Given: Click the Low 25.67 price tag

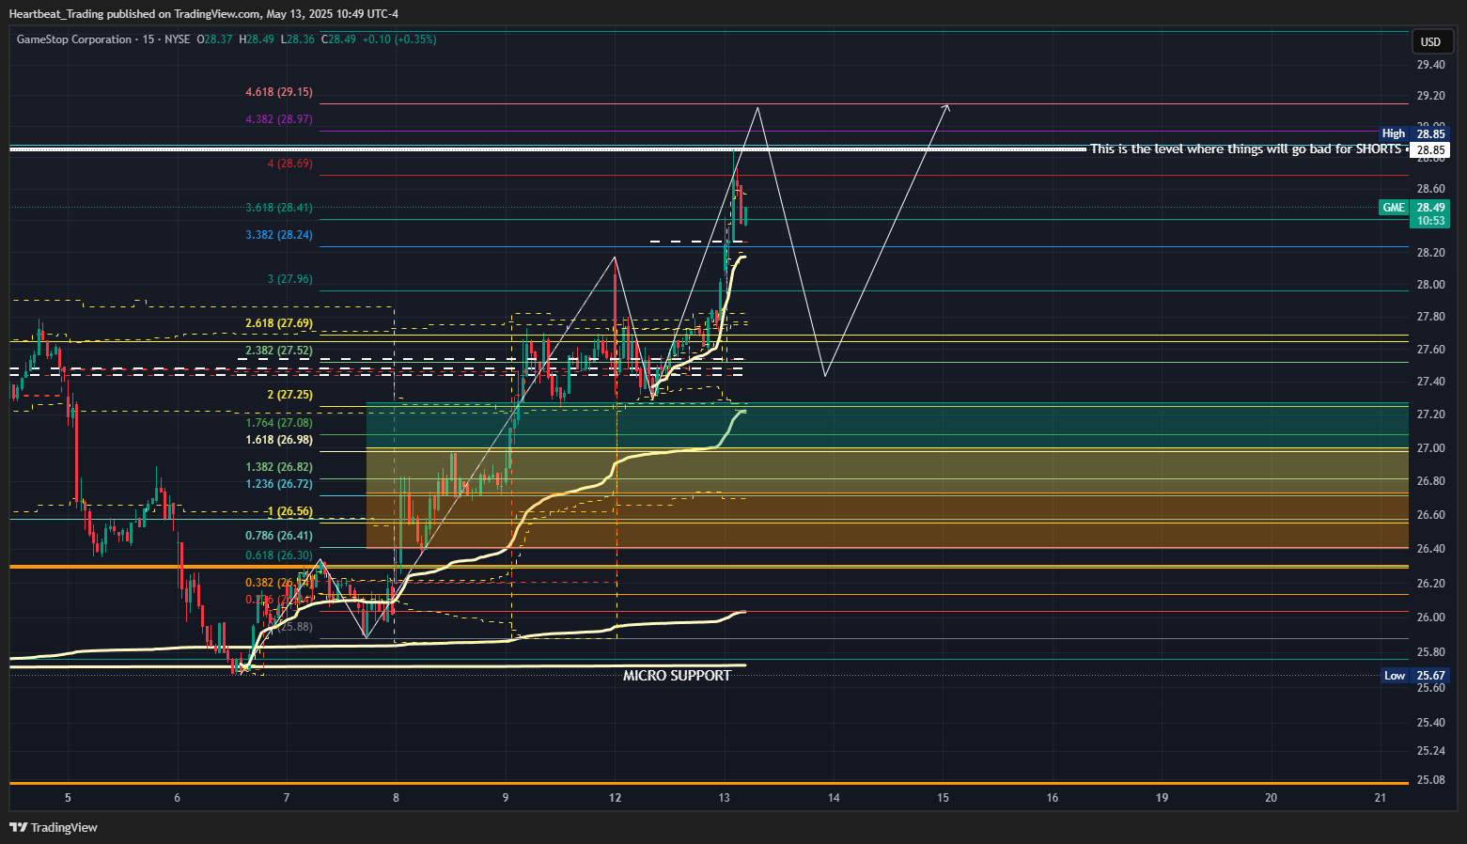Looking at the screenshot, I should [1415, 676].
